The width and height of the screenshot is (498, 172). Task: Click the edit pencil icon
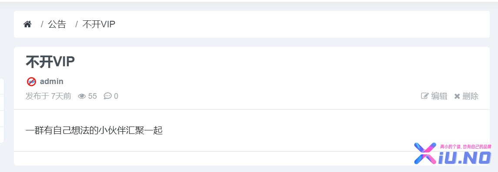tap(425, 96)
